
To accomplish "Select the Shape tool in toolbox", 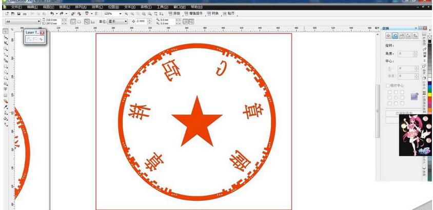I will 6,37.
